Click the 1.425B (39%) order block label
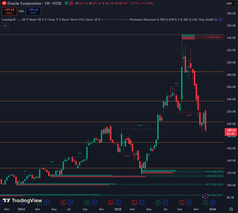Image resolution: width=238 pixels, height=213 pixels. [x=213, y=37]
